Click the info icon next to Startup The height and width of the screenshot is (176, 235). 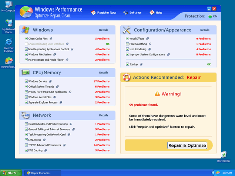tap(141, 64)
